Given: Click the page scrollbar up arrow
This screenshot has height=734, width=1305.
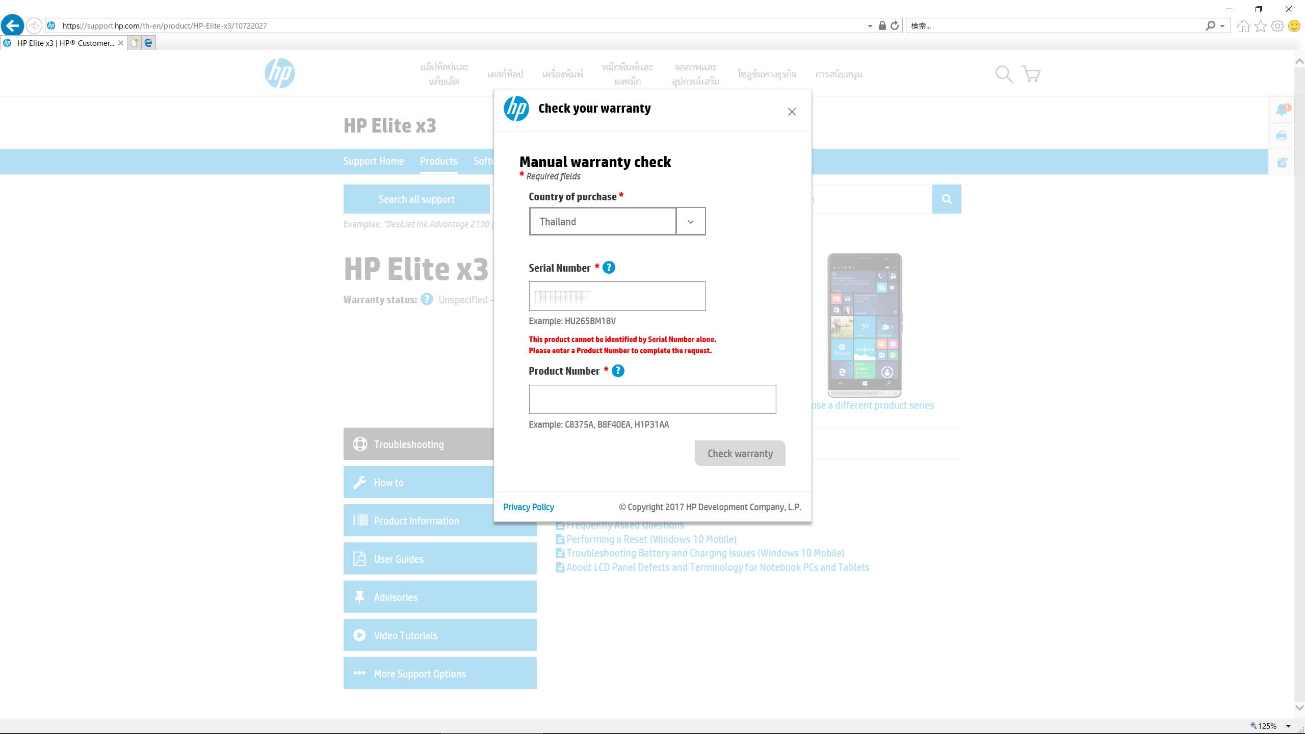Looking at the screenshot, I should pyautogui.click(x=1299, y=61).
